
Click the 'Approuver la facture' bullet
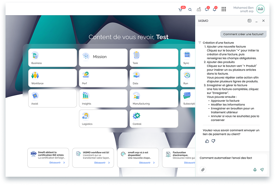pyautogui.click(x=225, y=101)
